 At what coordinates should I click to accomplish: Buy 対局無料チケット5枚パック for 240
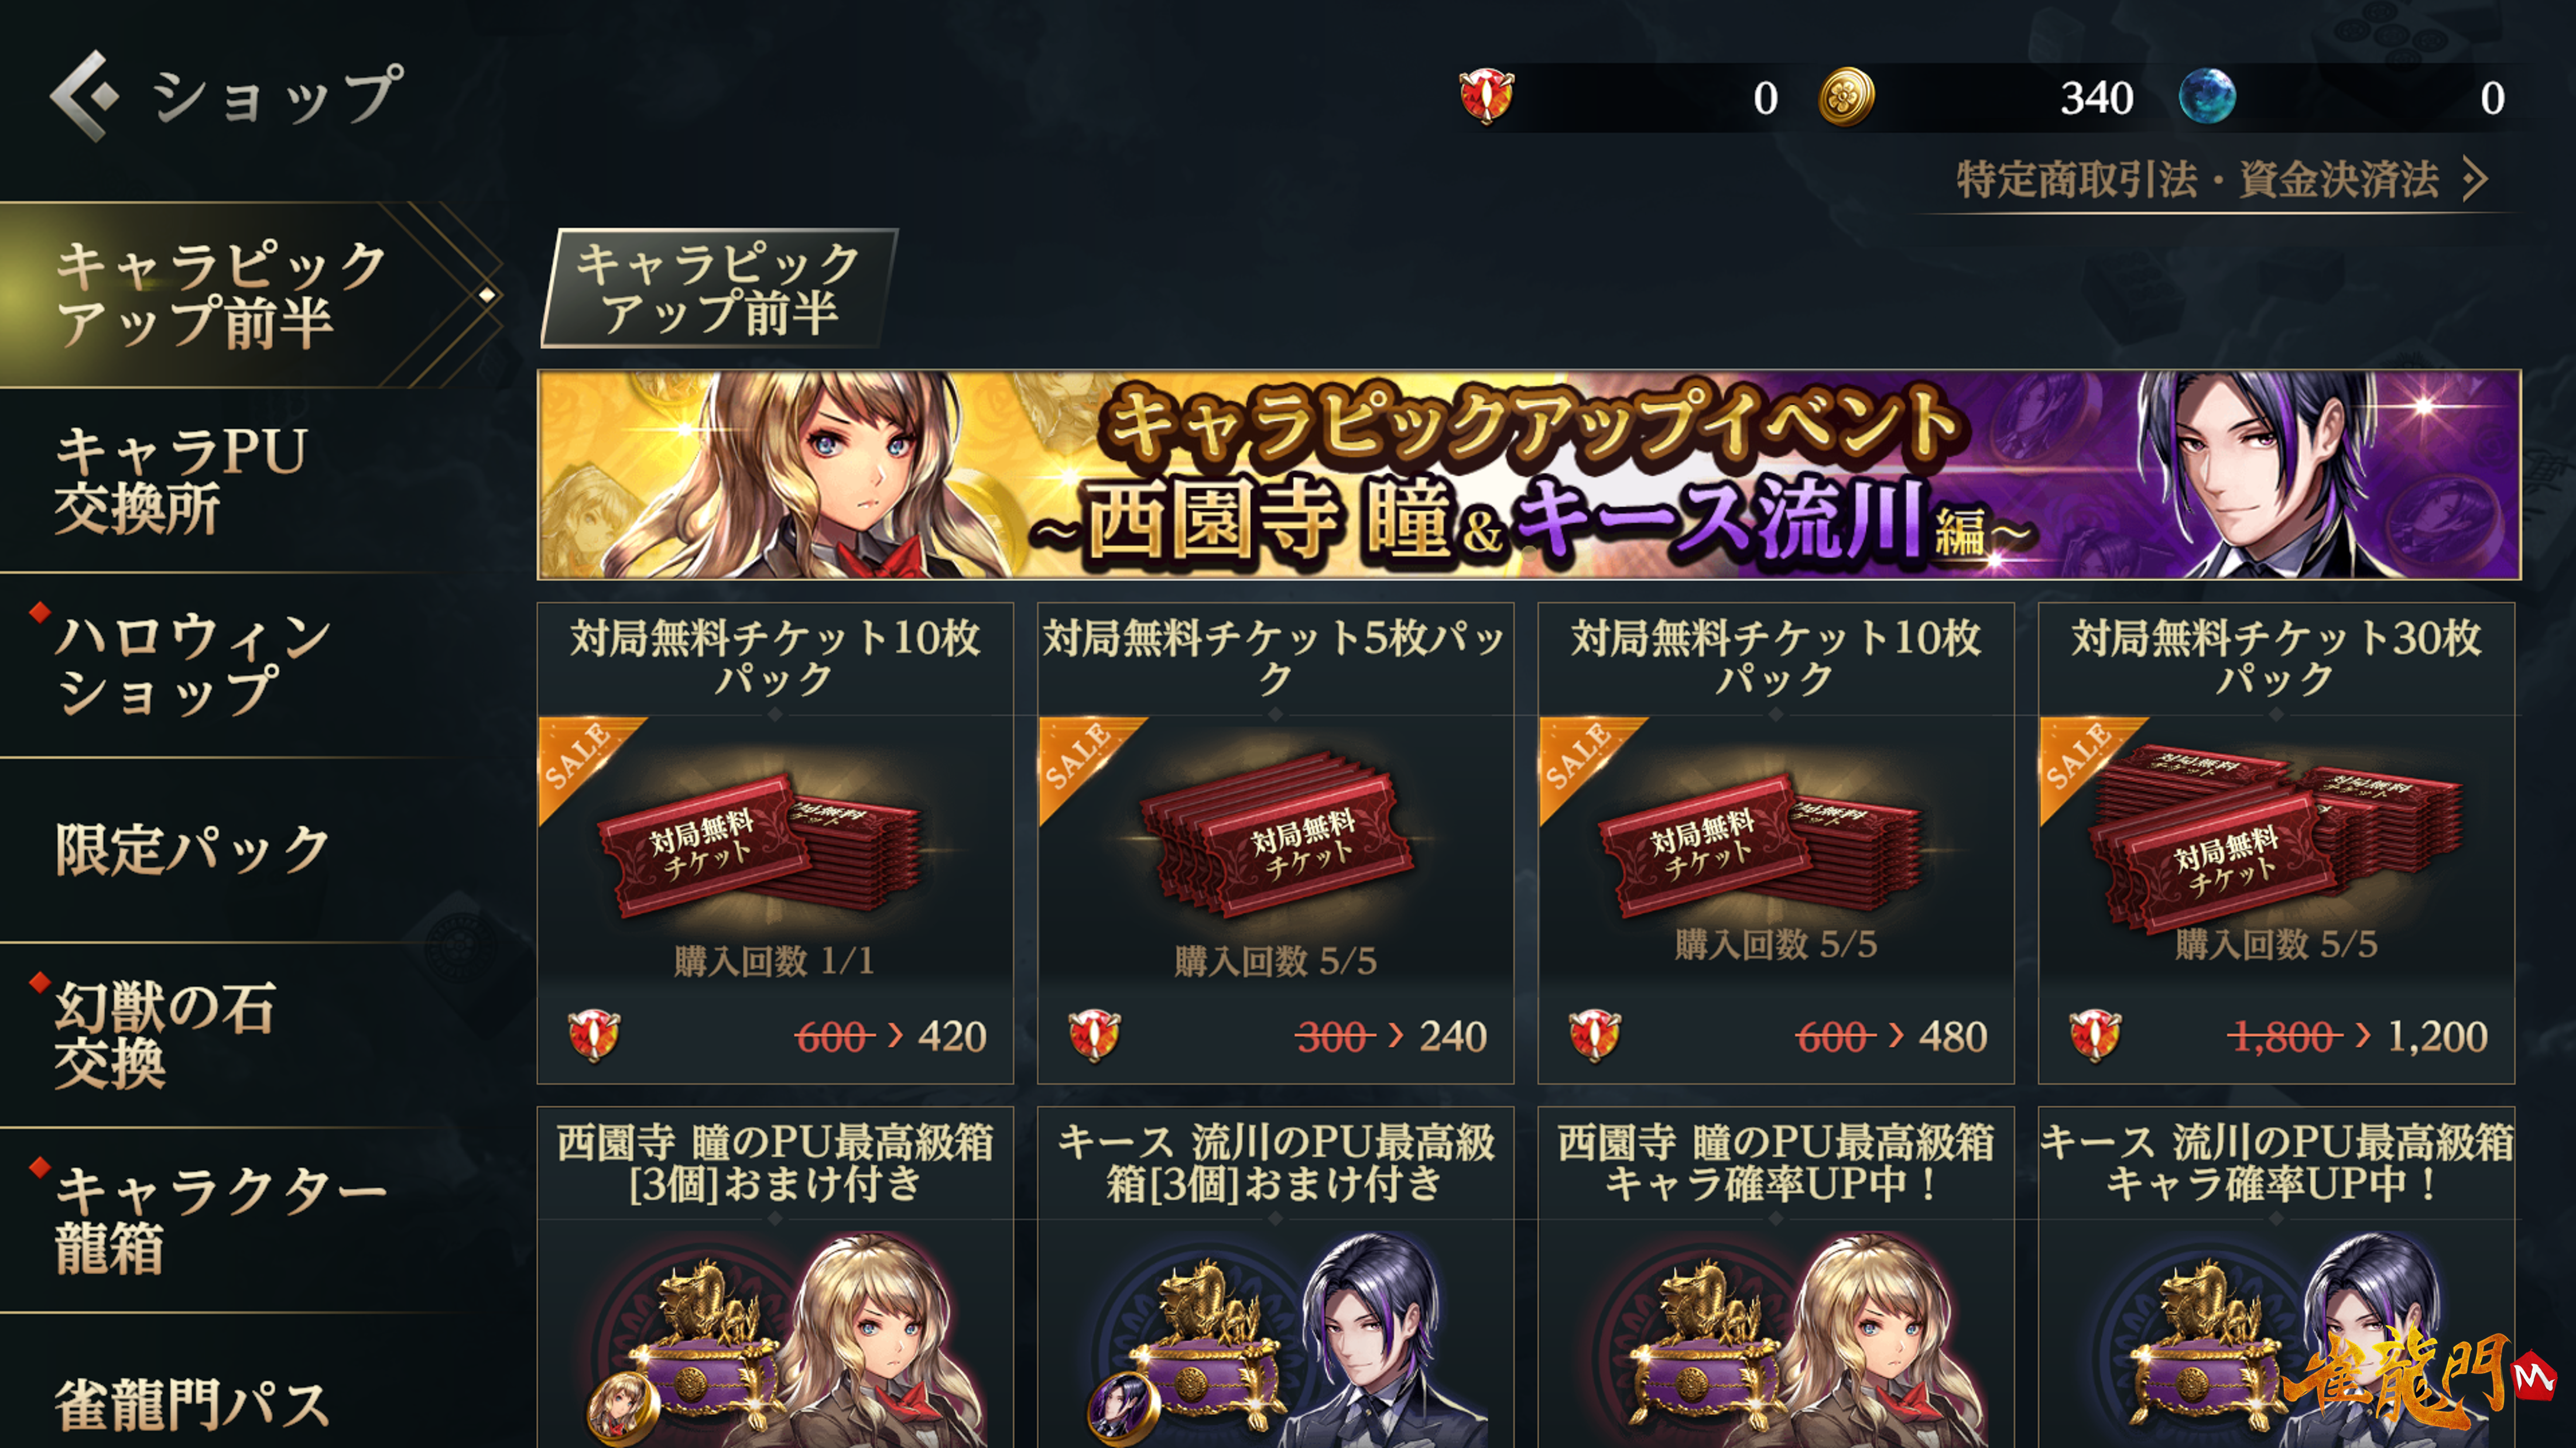click(1275, 842)
